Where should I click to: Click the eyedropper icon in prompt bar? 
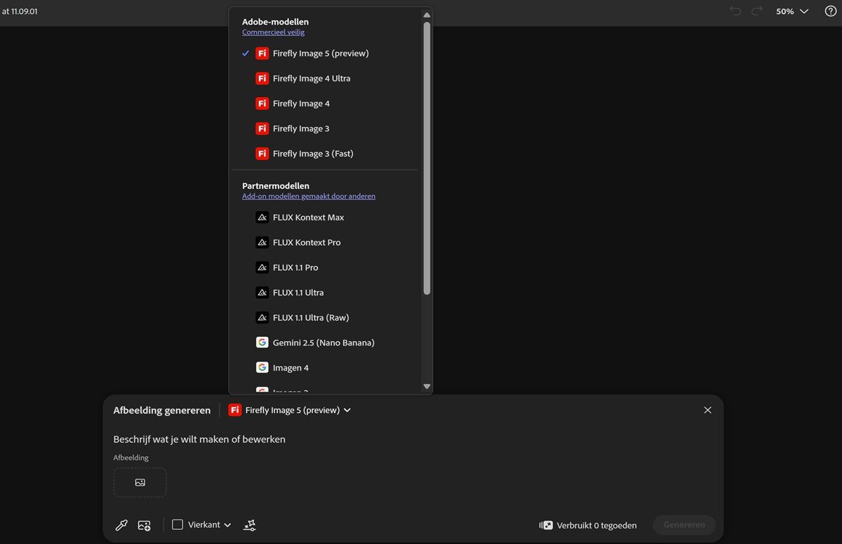pos(121,525)
